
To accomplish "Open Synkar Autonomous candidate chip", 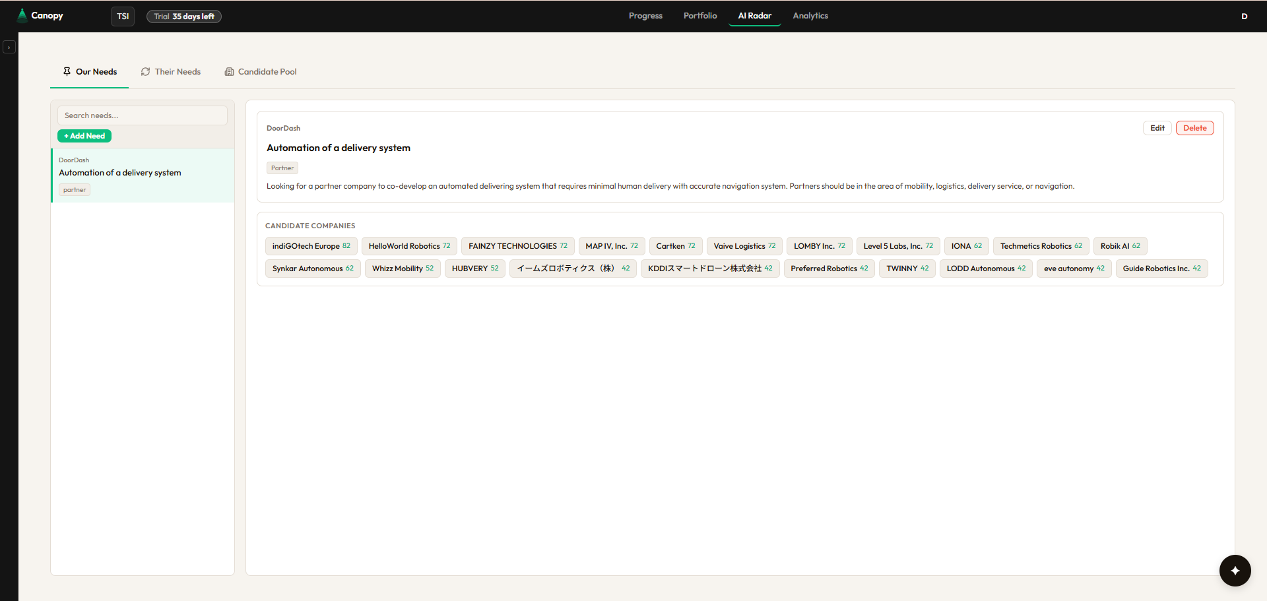I will [x=313, y=269].
